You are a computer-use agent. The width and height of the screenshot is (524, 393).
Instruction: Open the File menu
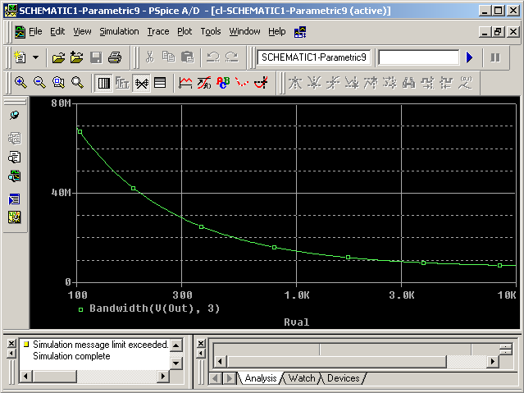(35, 31)
